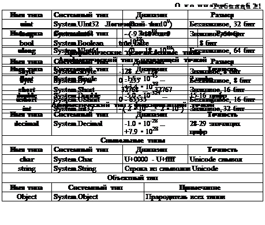Select the "string" type name cell
The image size is (265, 225).
click(x=27, y=169)
